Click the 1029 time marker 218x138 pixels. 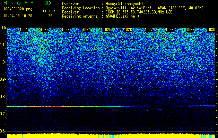point(190,30)
